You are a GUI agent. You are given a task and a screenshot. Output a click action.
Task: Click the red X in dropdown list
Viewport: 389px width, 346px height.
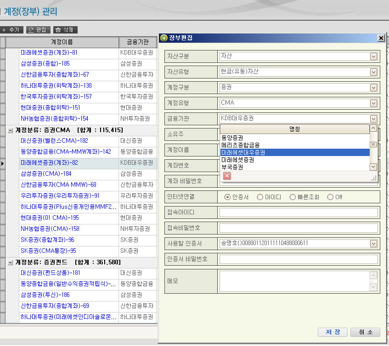pyautogui.click(x=227, y=176)
